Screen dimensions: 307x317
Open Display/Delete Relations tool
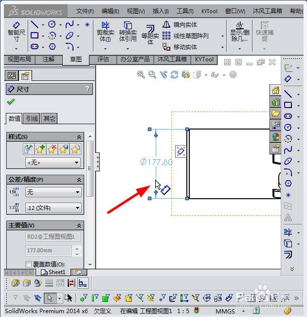point(240,32)
